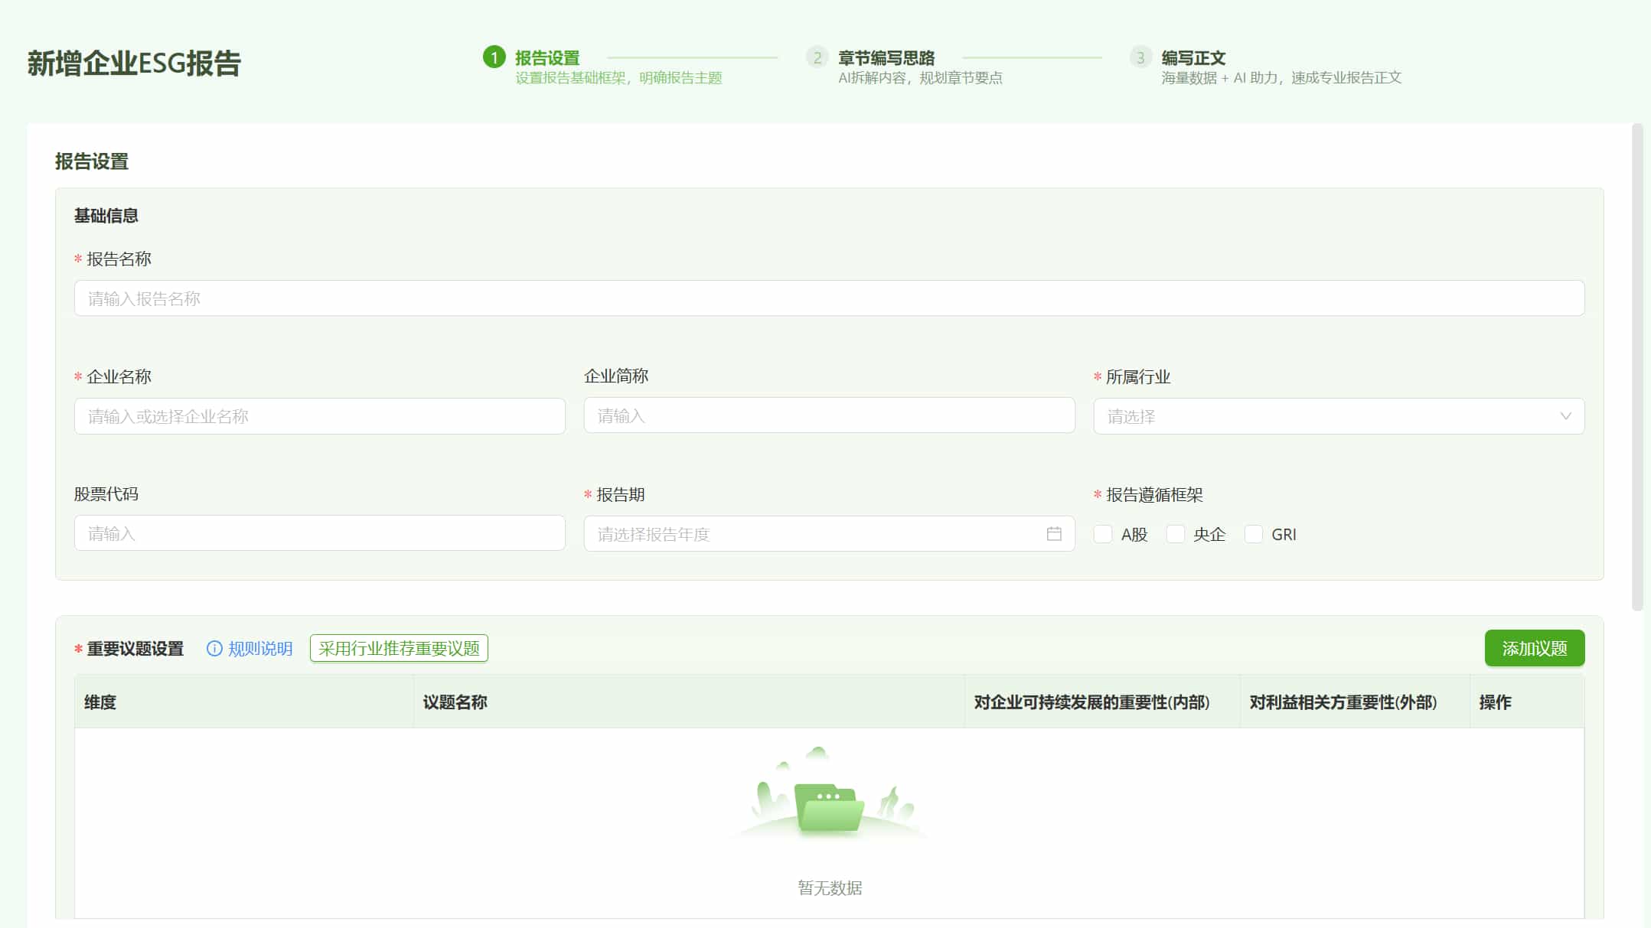Click the step 2 circle icon
This screenshot has width=1651, height=928.
[x=816, y=57]
